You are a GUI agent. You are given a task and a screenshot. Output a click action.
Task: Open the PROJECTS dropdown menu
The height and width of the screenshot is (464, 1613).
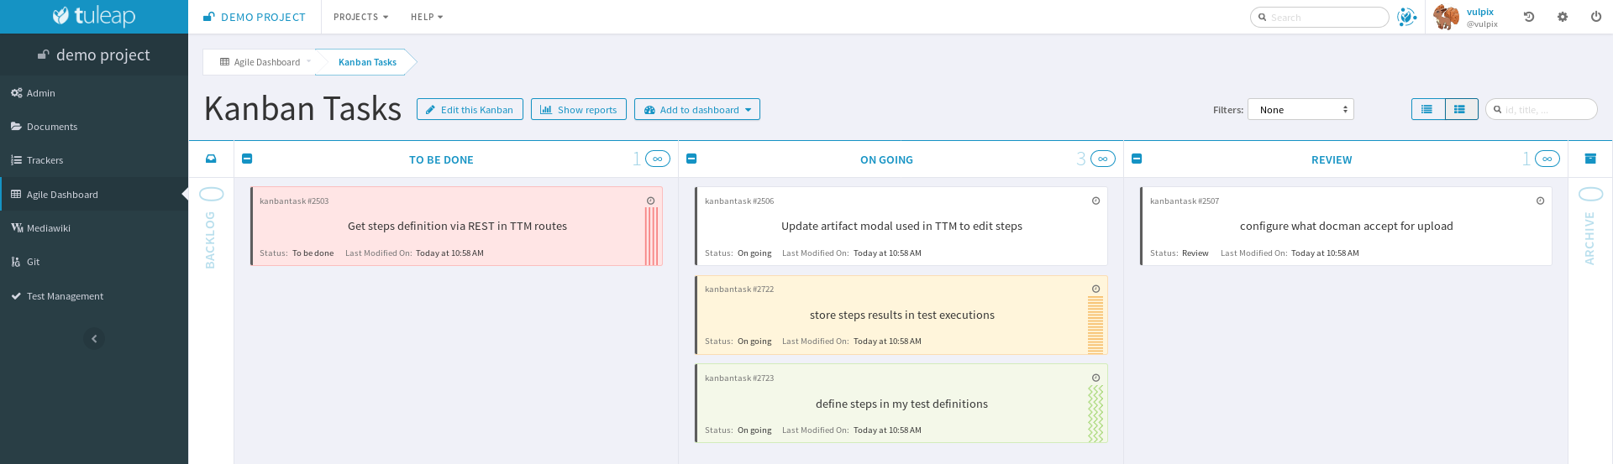(x=360, y=17)
